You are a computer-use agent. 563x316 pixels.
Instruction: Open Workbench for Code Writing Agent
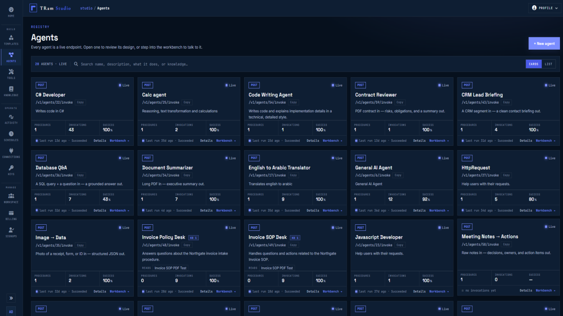(333, 141)
